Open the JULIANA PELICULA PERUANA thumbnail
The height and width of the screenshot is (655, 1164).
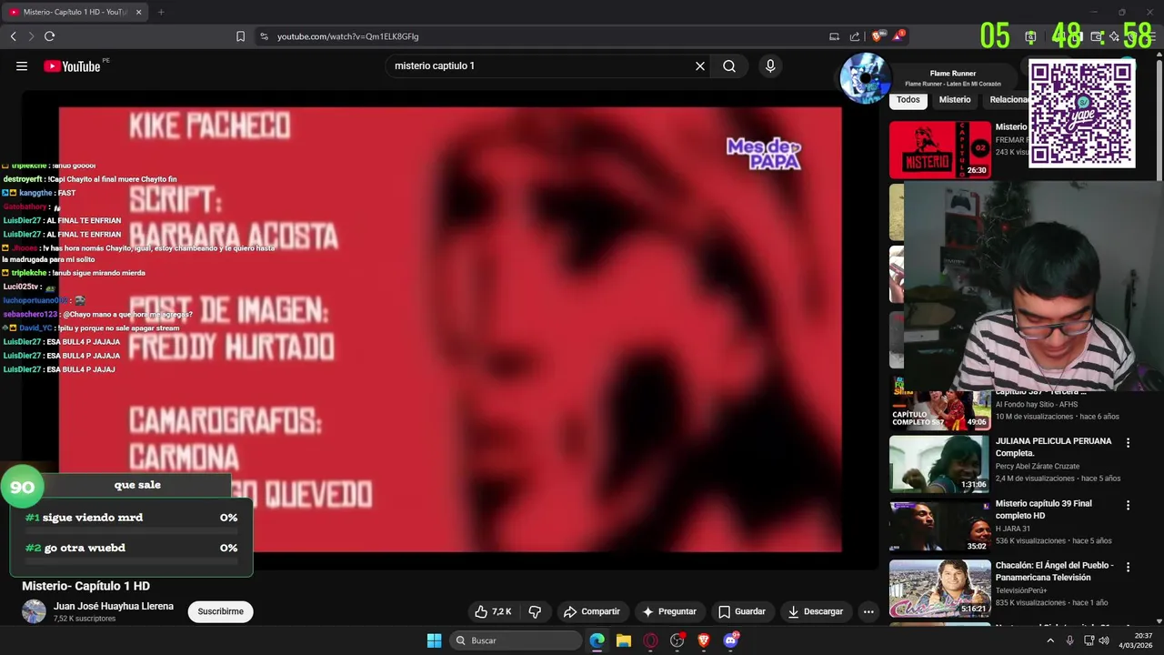(x=940, y=464)
